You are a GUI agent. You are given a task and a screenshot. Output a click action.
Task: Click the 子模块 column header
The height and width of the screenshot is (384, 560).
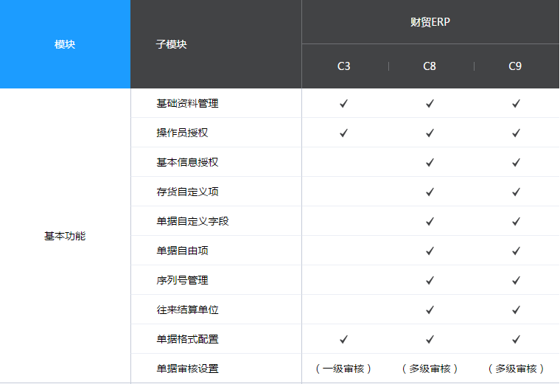(x=172, y=44)
